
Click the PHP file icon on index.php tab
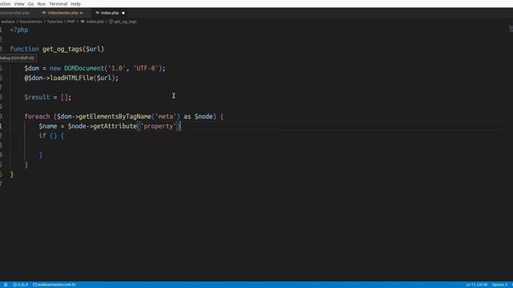[97, 13]
